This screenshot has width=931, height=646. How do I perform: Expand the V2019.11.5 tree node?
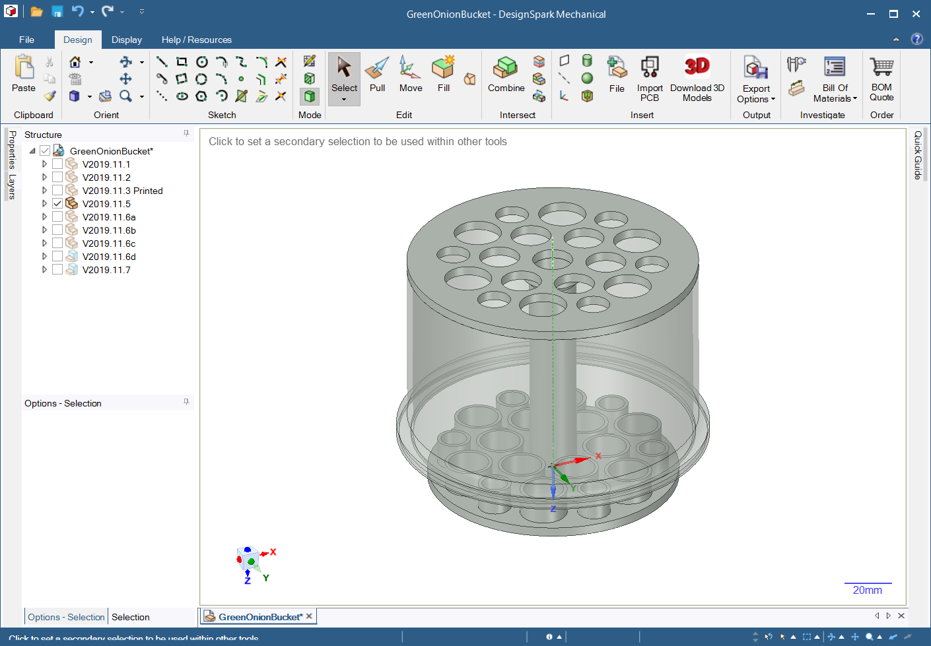pyautogui.click(x=44, y=203)
